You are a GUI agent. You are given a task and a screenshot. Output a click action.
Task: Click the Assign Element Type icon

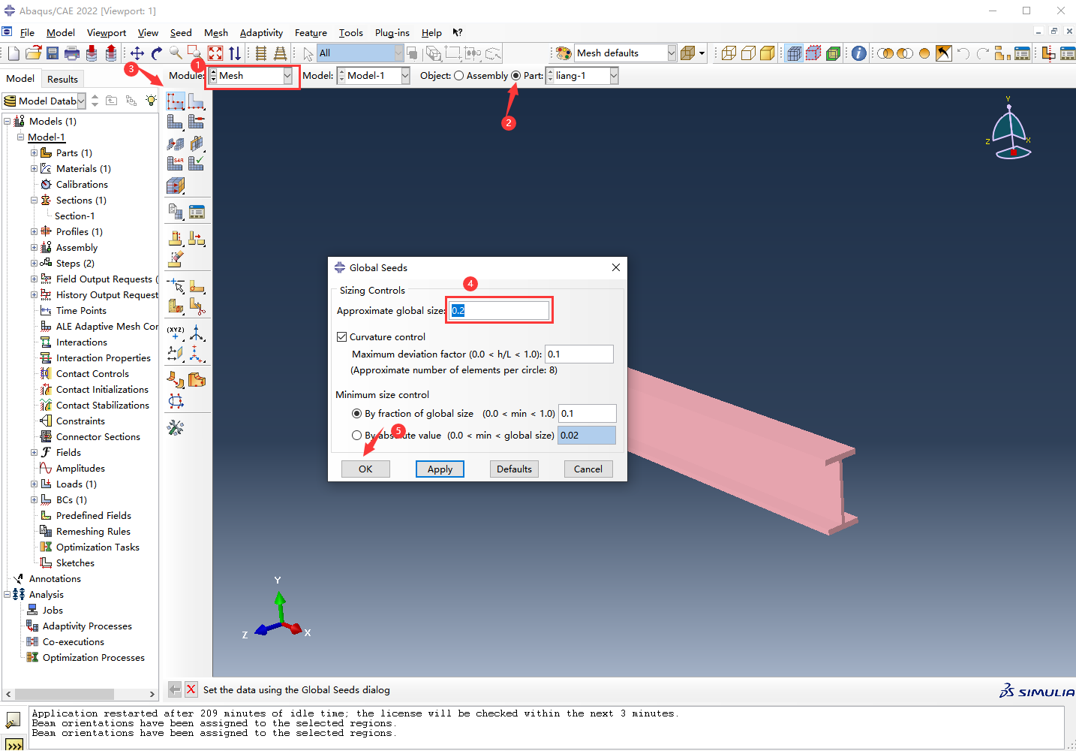pos(175,162)
